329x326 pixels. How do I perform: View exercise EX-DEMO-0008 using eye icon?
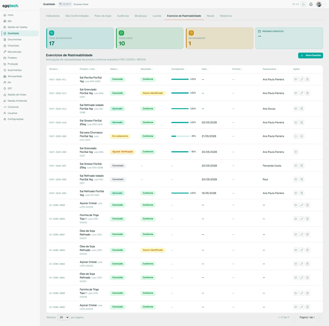[296, 205]
